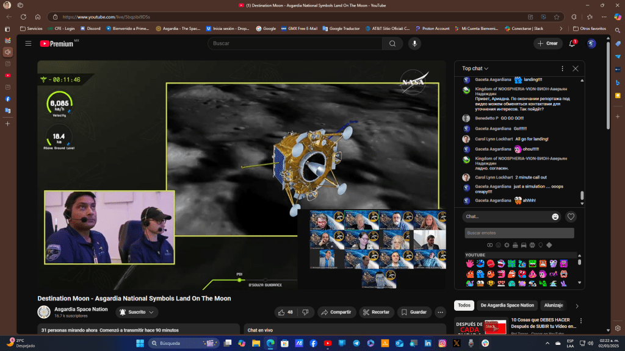Screen dimensions: 625x351
Task: Toggle the Suscrito subscription button
Action: coord(137,312)
